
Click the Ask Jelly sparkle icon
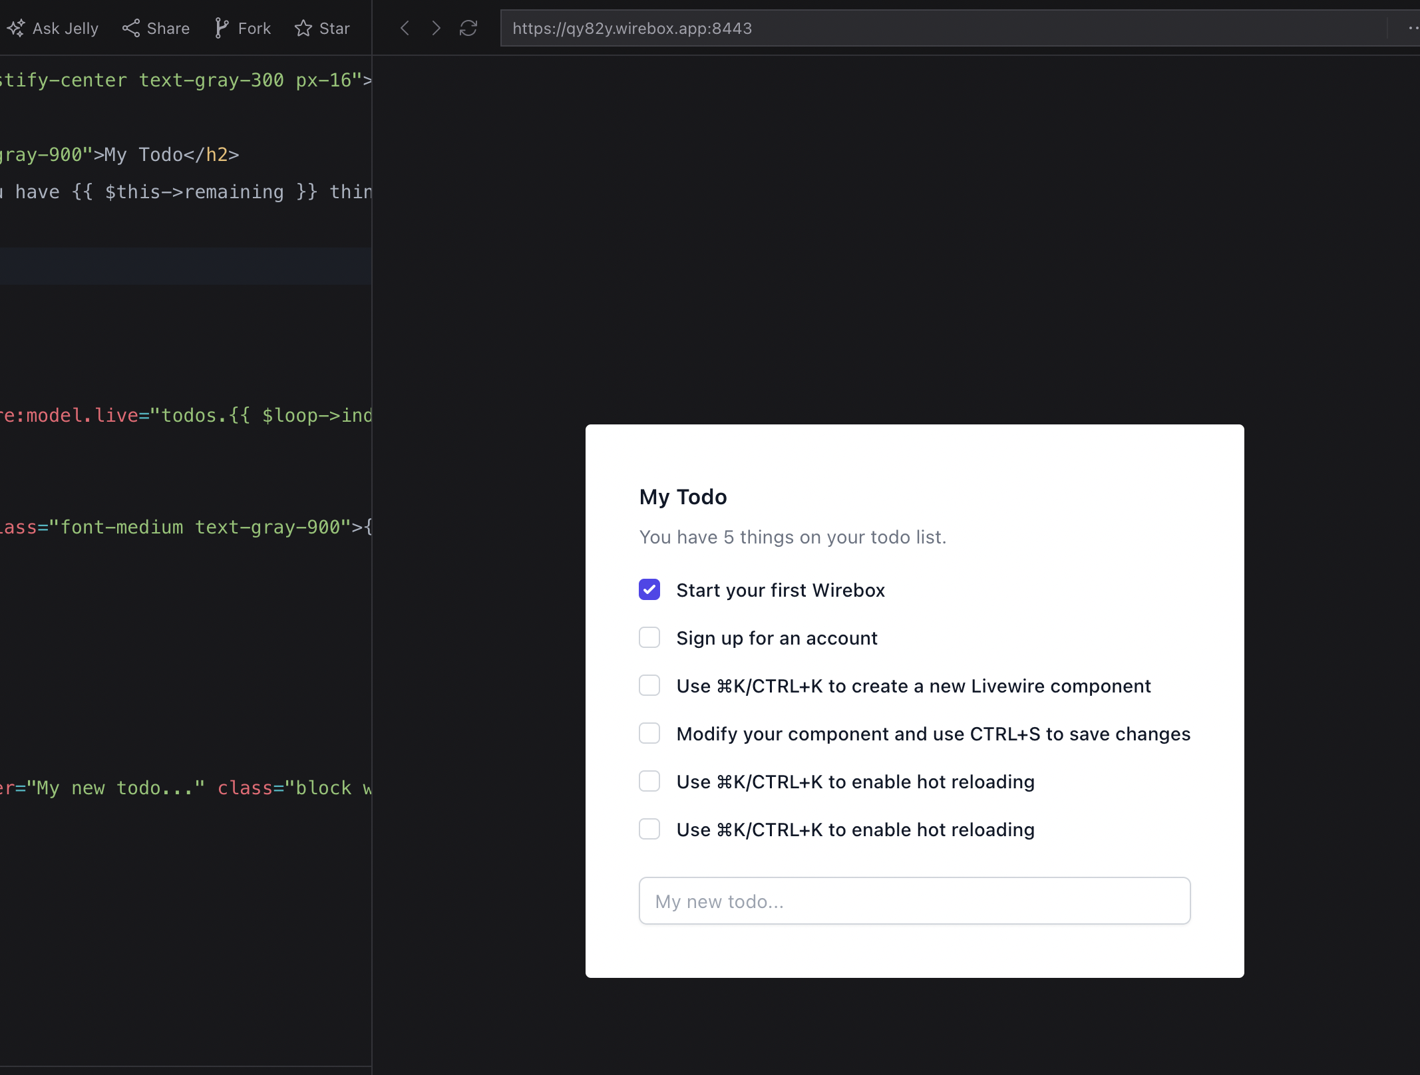16,28
